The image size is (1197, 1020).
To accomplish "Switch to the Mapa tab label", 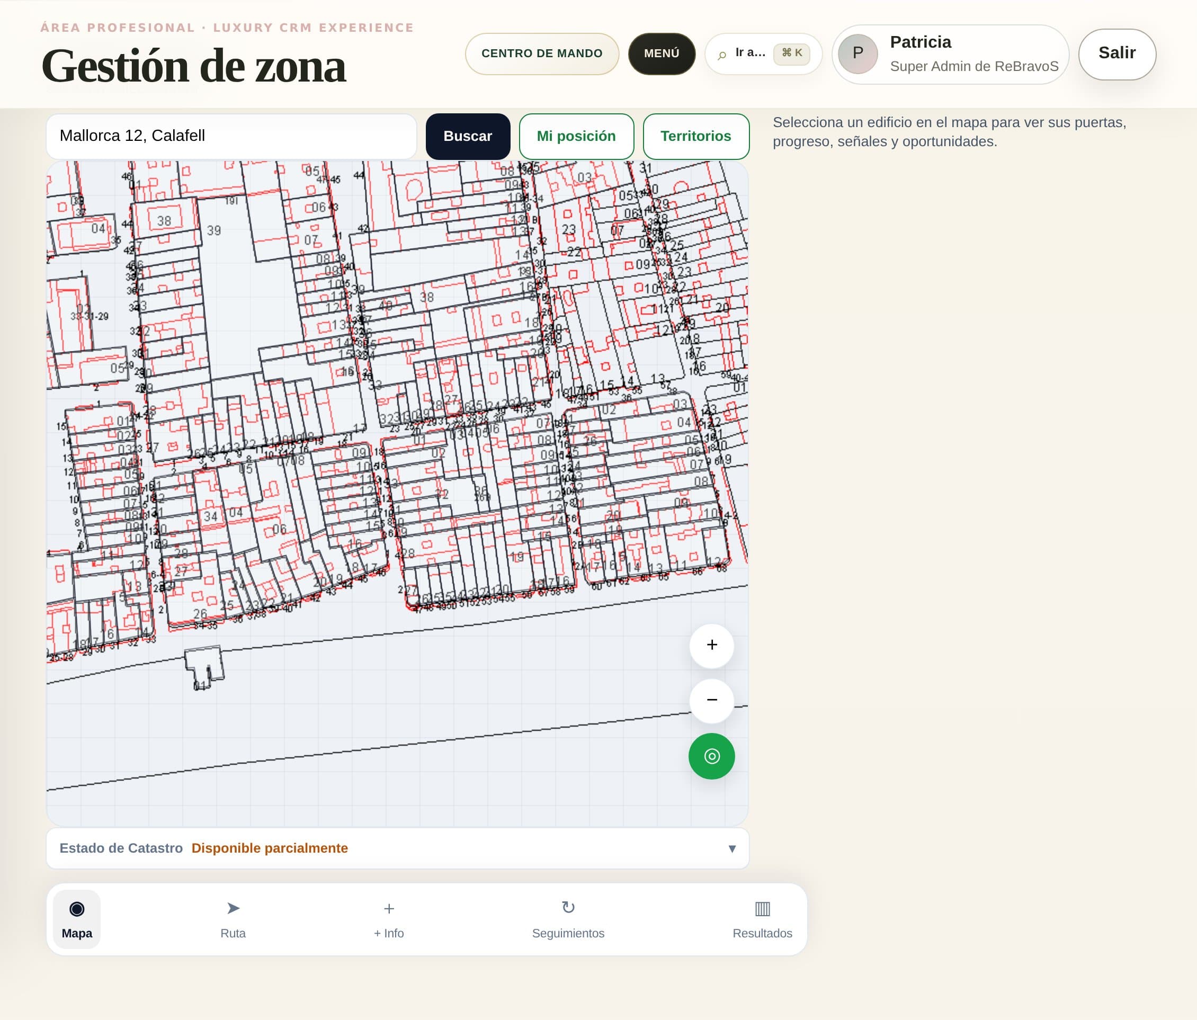I will tap(77, 933).
